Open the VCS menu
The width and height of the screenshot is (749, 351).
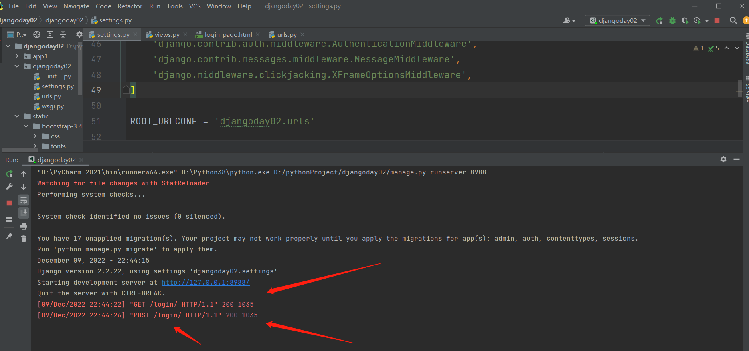click(195, 6)
